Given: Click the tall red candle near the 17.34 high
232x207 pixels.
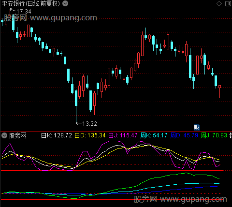Looking at the screenshot, I should 29,31.
